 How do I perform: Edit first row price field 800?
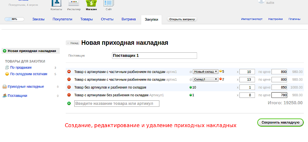point(279,72)
